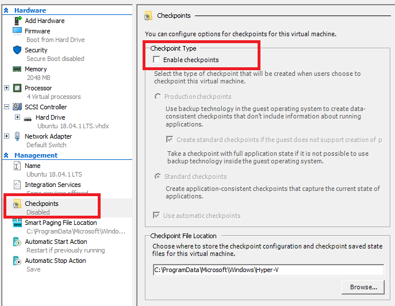Viewport: 395px width, 306px height.
Task: Click '4 Virtual processors' text
Action: [x=53, y=97]
